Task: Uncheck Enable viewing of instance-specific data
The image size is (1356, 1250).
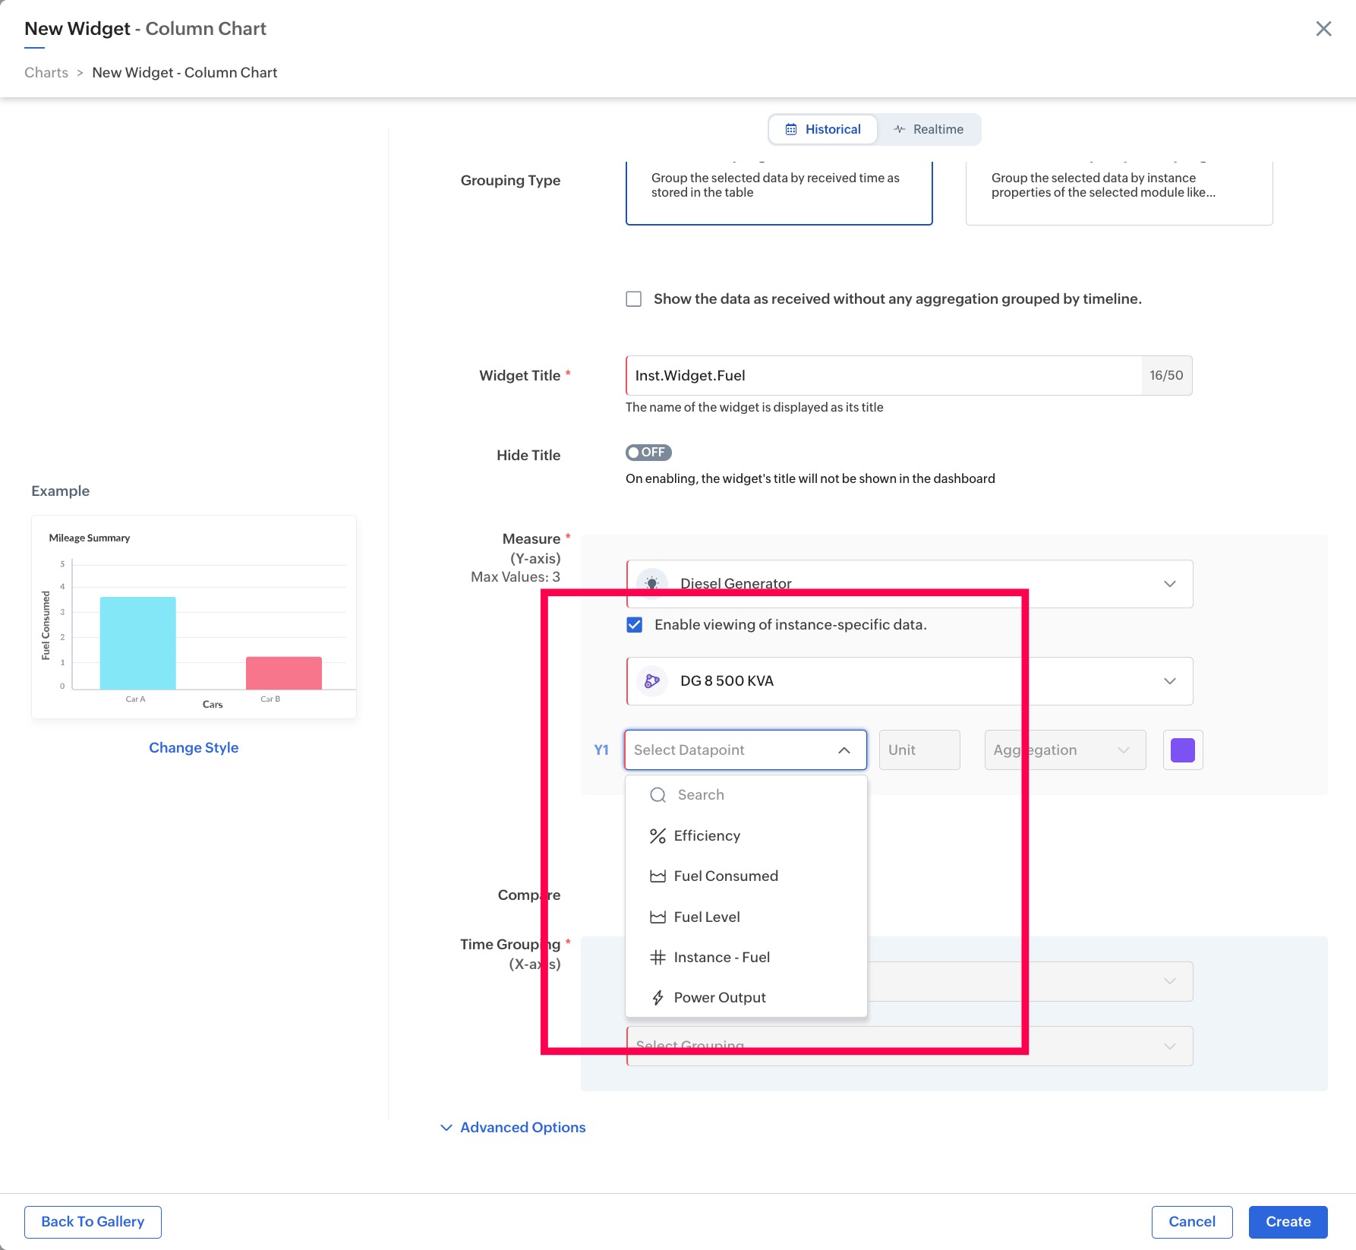Action: (635, 625)
